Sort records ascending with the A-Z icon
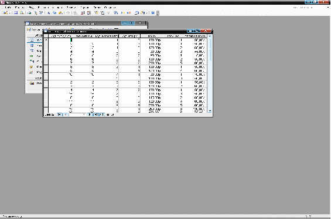Screen dimensions: 331x219 pyautogui.click(x=83, y=13)
